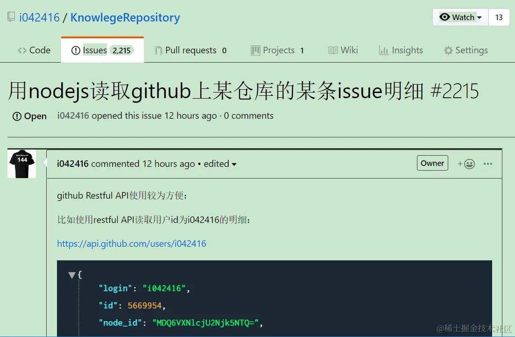Click the Wiki book icon
Screen dimensions: 515x337
(333, 50)
